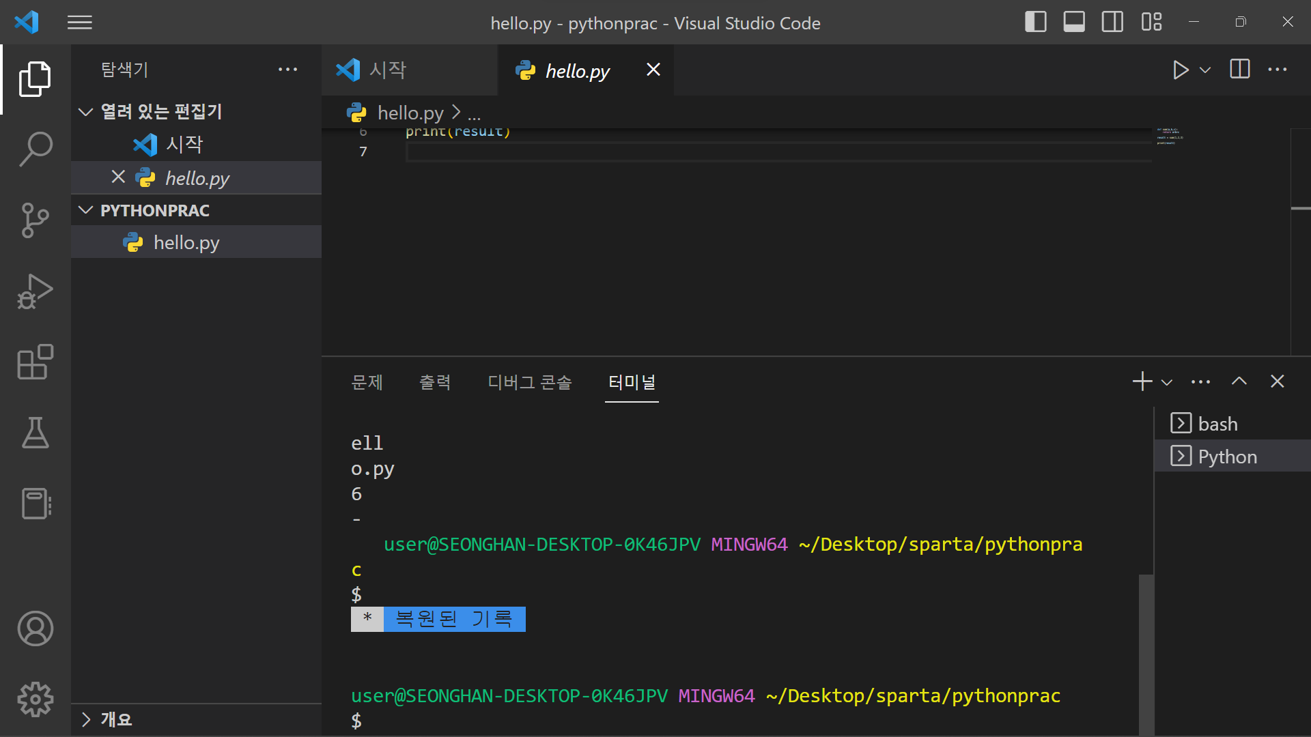Screen dimensions: 1311x737
Task: Click the editor minimap preview
Action: pos(1170,136)
